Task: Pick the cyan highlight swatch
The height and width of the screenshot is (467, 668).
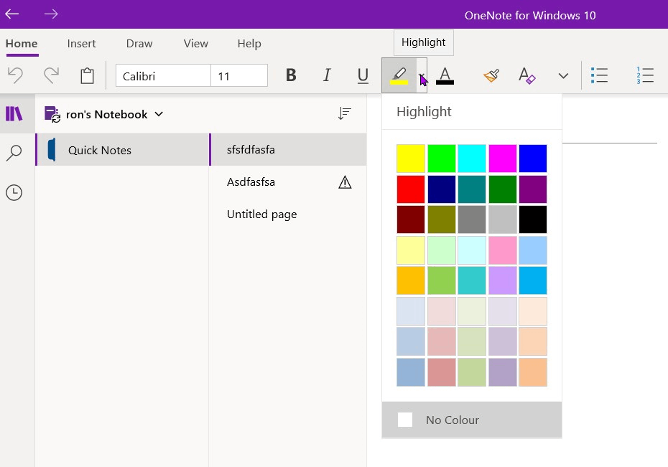Action: (472, 159)
